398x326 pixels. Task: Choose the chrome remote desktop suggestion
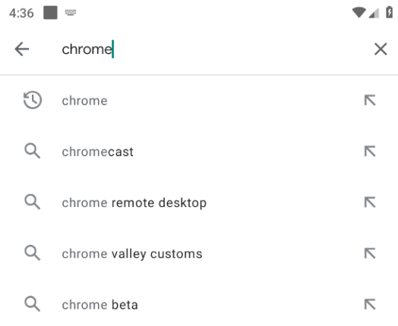(x=199, y=202)
